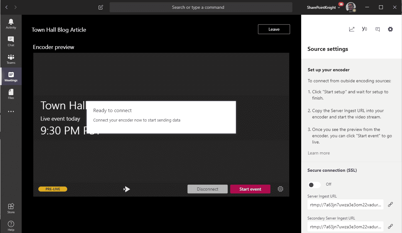
Task: Open Help in the sidebar
Action: (x=11, y=225)
